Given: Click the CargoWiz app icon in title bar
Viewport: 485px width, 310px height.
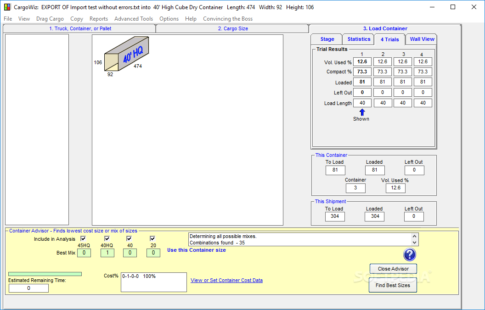Looking at the screenshot, I should [x=7, y=7].
